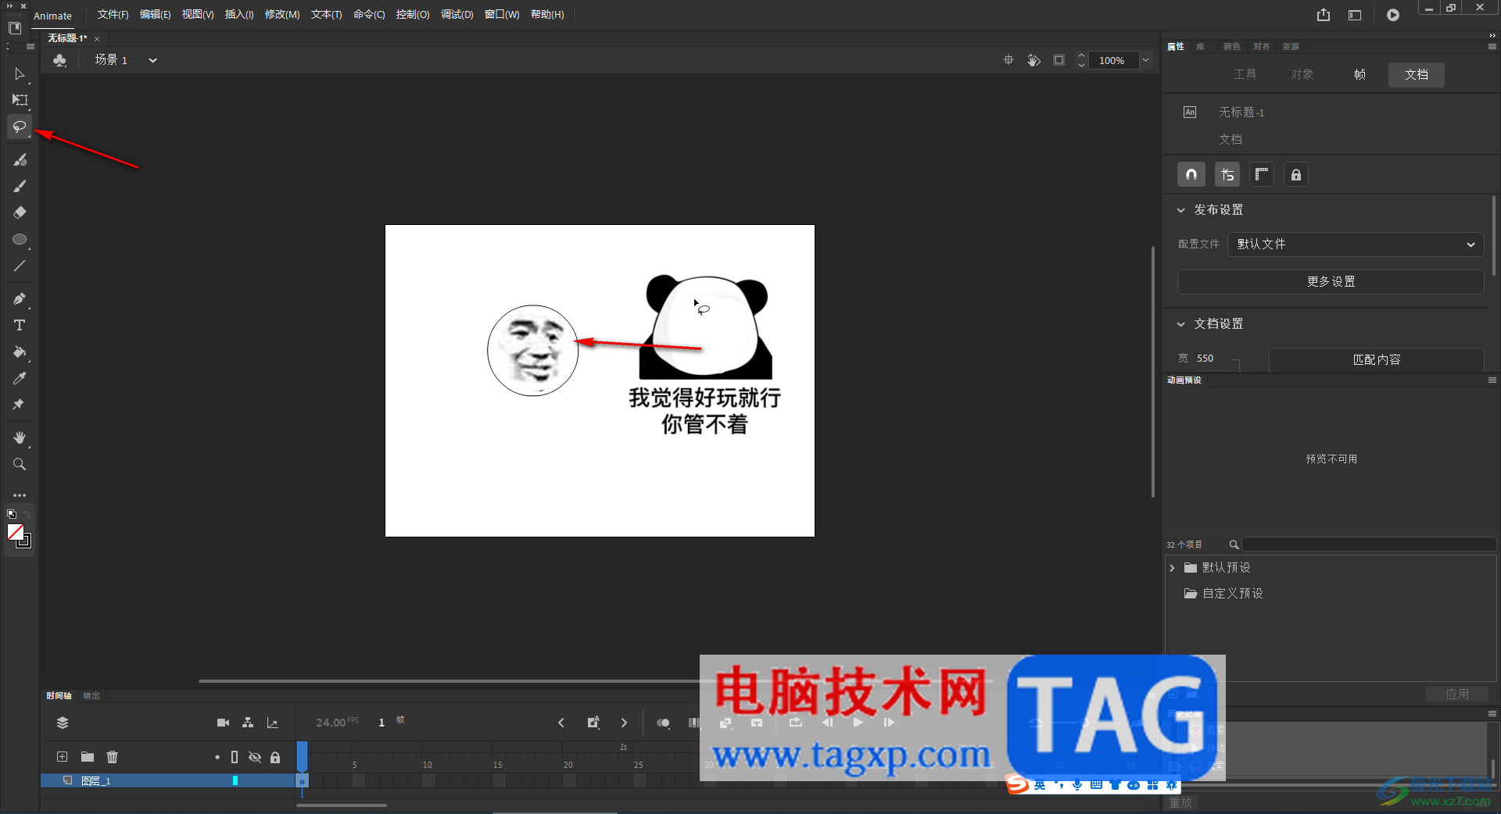The width and height of the screenshot is (1501, 814).
Task: Switch to the 输出 panel tab
Action: 91,696
